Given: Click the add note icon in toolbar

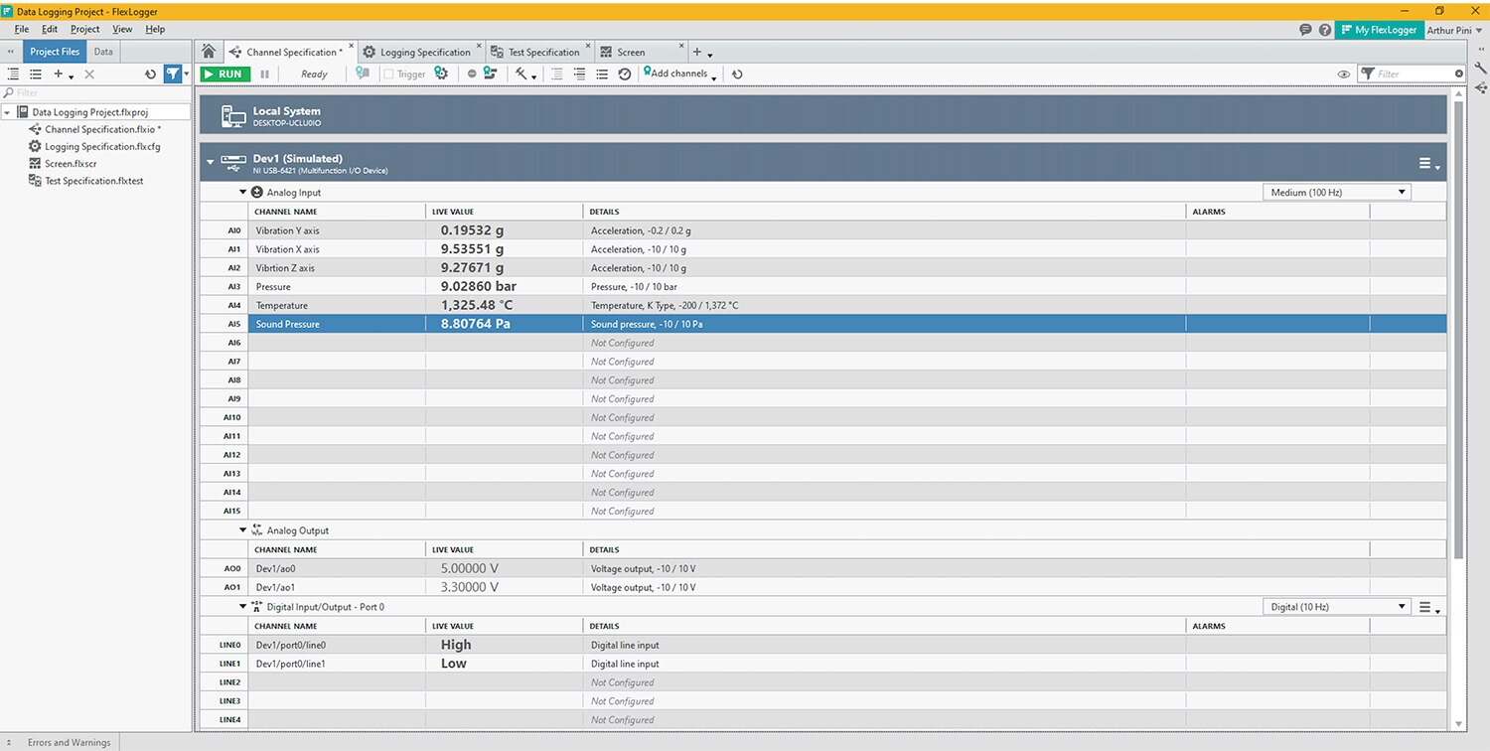Looking at the screenshot, I should (x=363, y=75).
